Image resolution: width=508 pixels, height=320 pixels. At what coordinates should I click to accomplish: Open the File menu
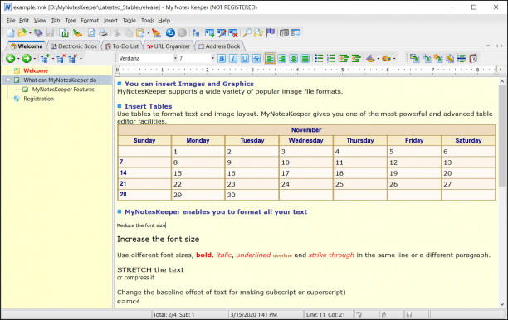point(11,21)
